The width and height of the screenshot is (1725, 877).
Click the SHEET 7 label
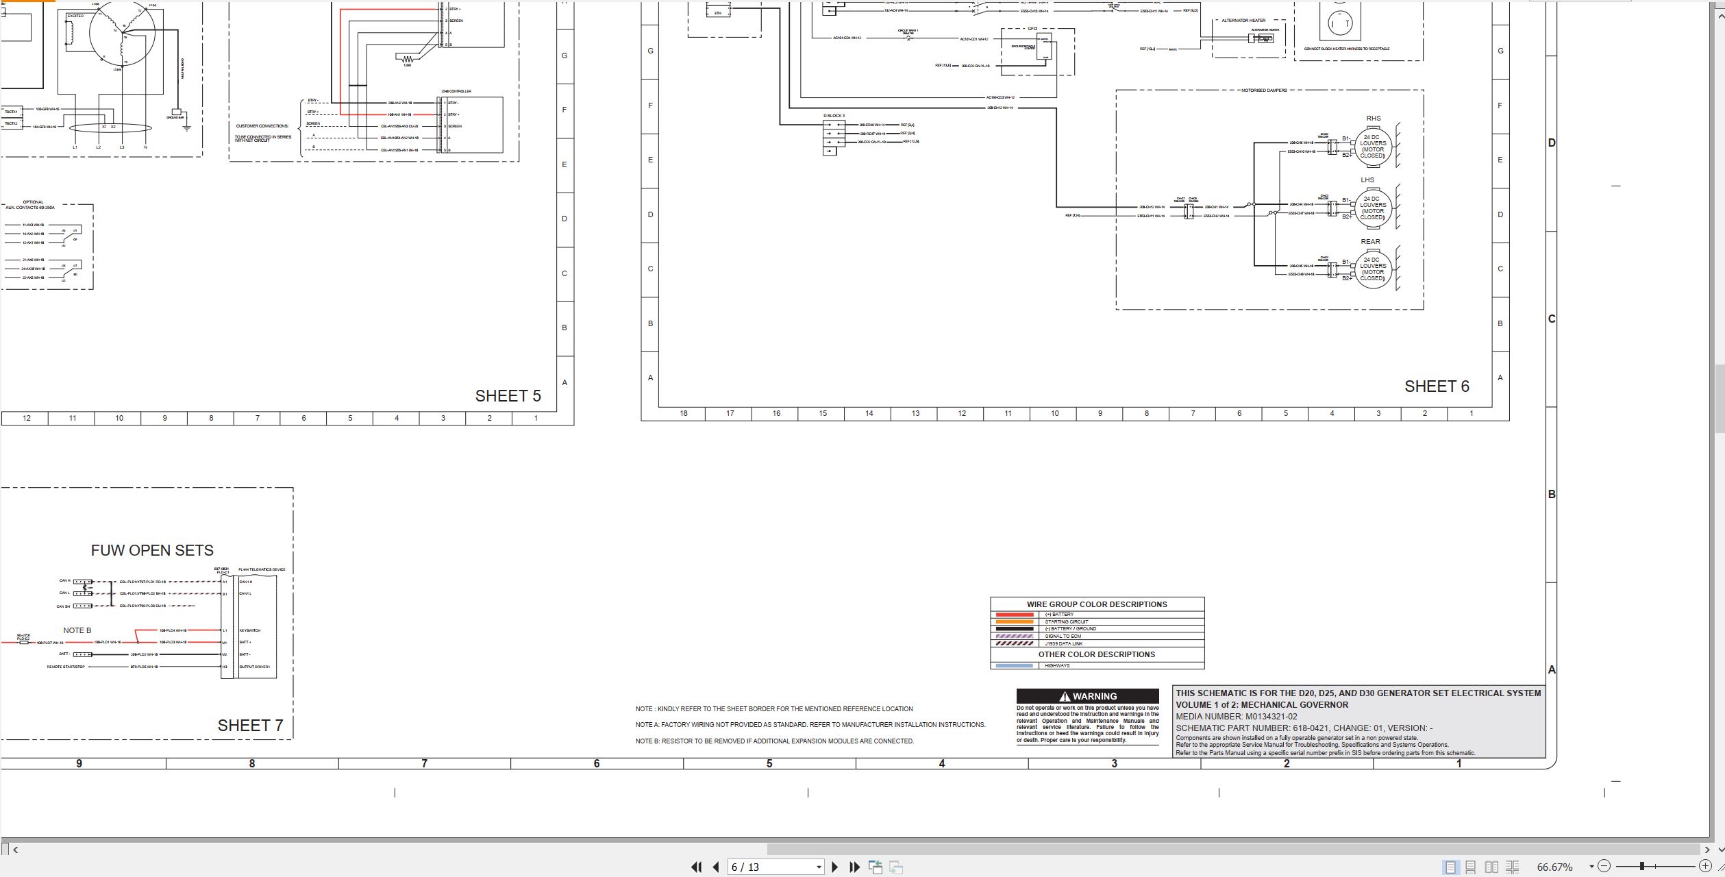[x=250, y=726]
